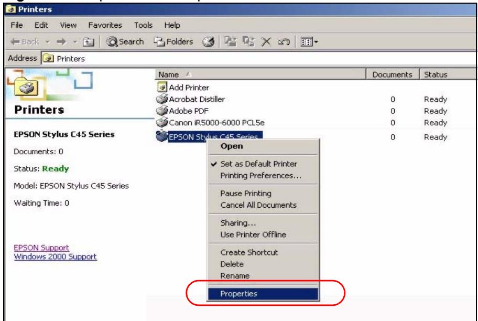Click the Search toolbar button
The width and height of the screenshot is (478, 321).
[125, 41]
